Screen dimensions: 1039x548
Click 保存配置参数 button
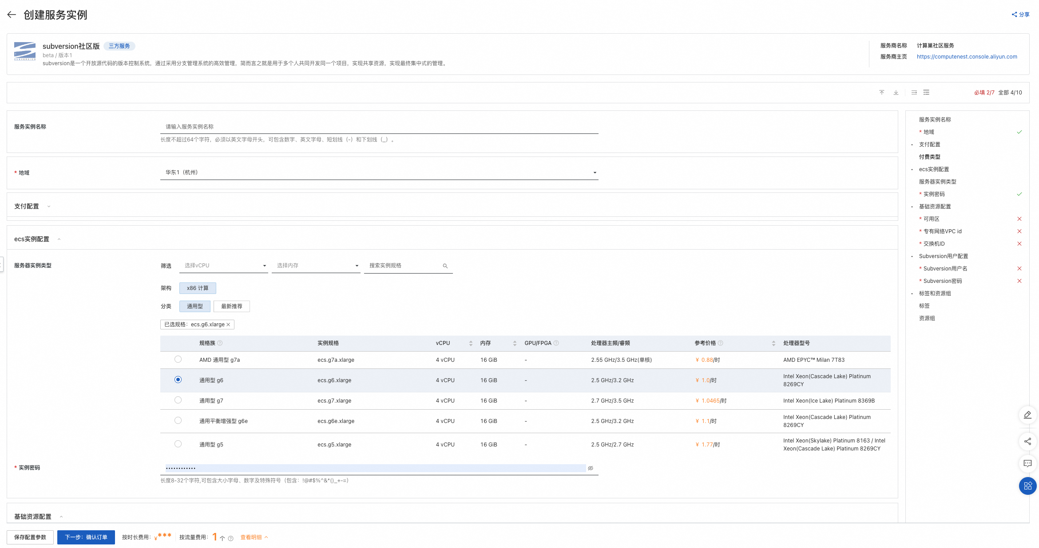(x=30, y=537)
